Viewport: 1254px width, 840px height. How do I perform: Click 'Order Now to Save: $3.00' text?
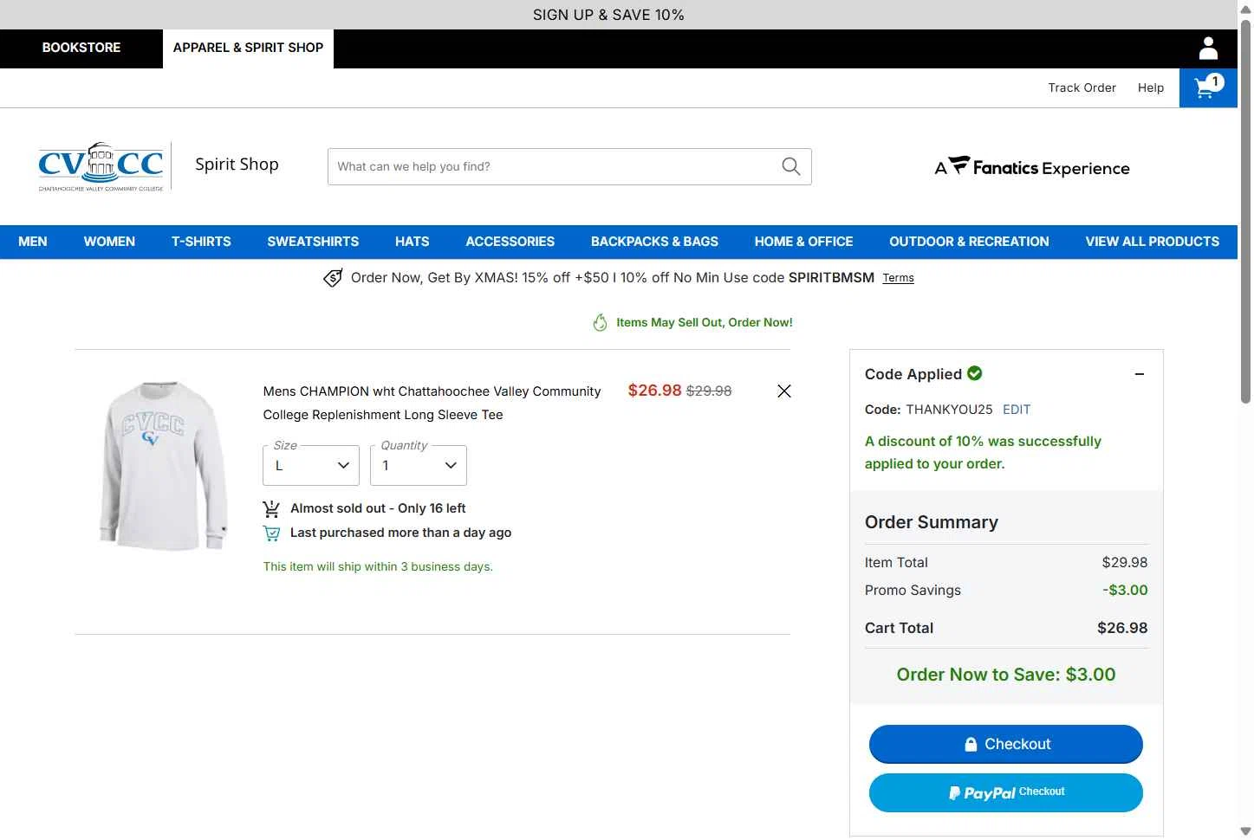(x=1005, y=675)
